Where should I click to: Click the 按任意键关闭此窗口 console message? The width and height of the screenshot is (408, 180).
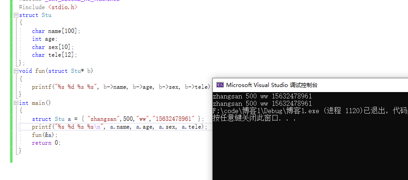254,119
